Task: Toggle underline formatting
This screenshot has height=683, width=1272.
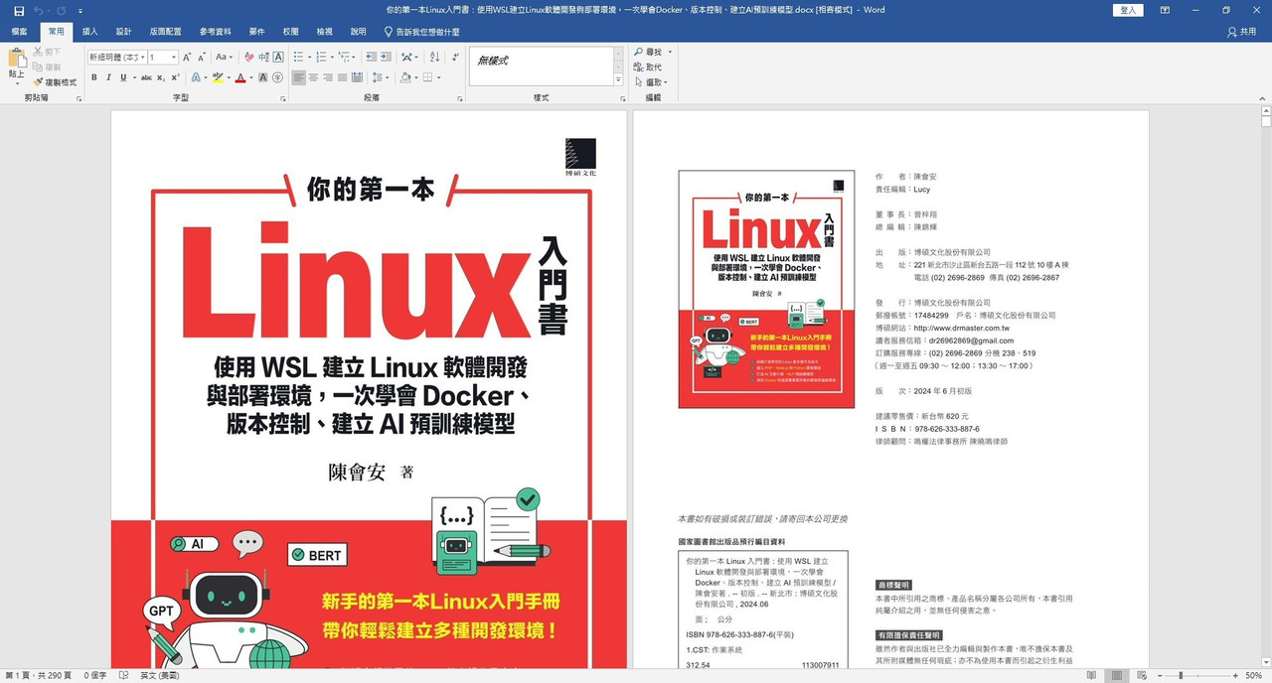Action: tap(123, 77)
